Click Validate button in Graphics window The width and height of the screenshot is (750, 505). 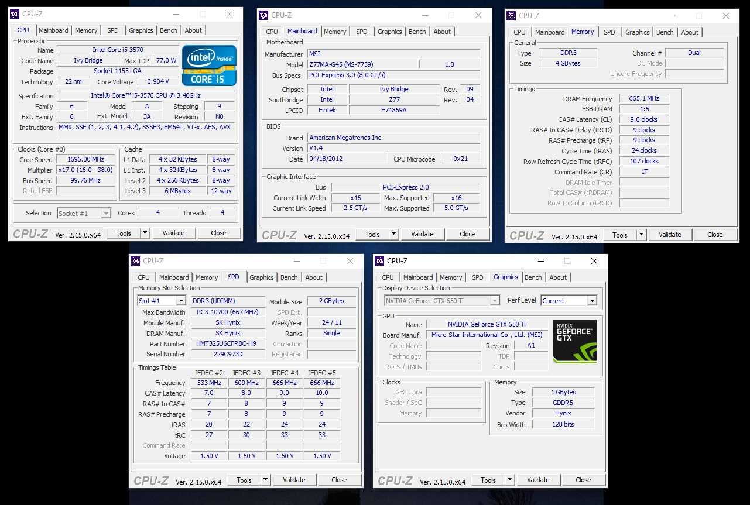538,480
